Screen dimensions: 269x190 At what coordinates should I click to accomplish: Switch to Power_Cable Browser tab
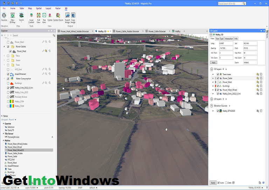(157, 31)
